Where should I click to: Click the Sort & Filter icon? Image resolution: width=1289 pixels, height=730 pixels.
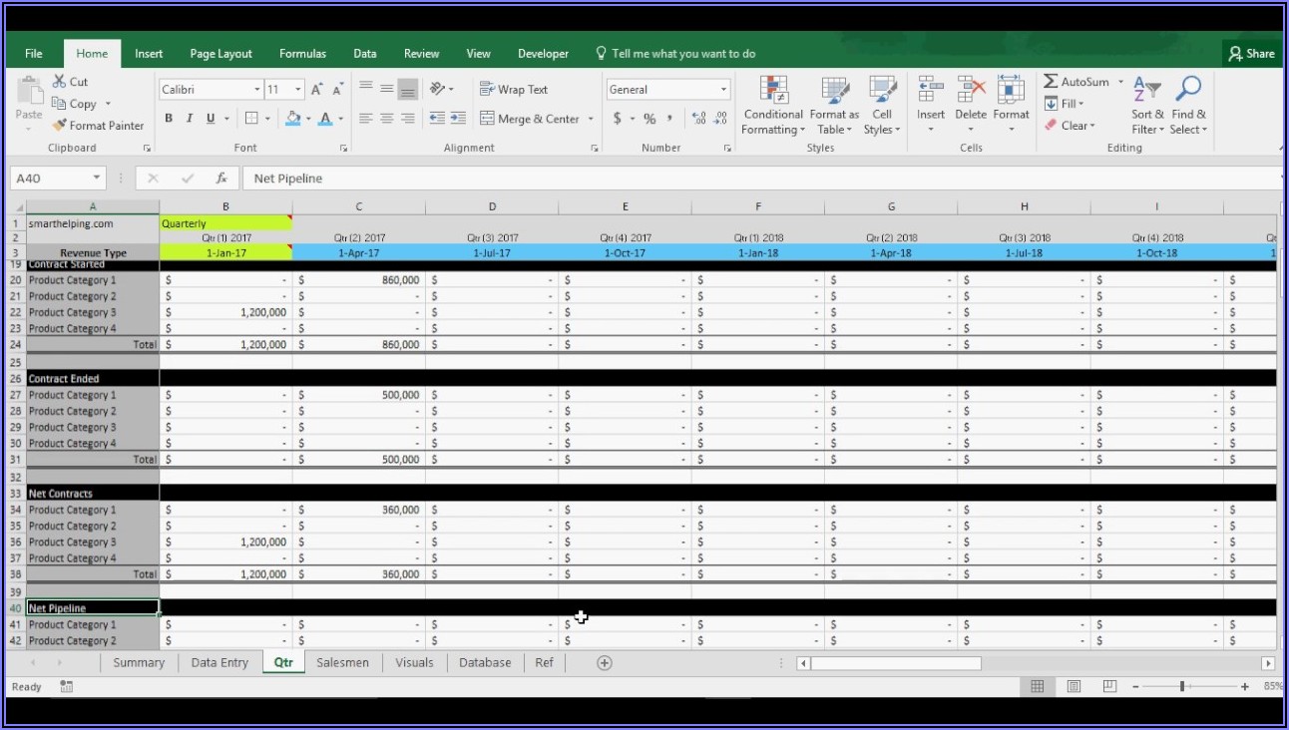pyautogui.click(x=1147, y=91)
